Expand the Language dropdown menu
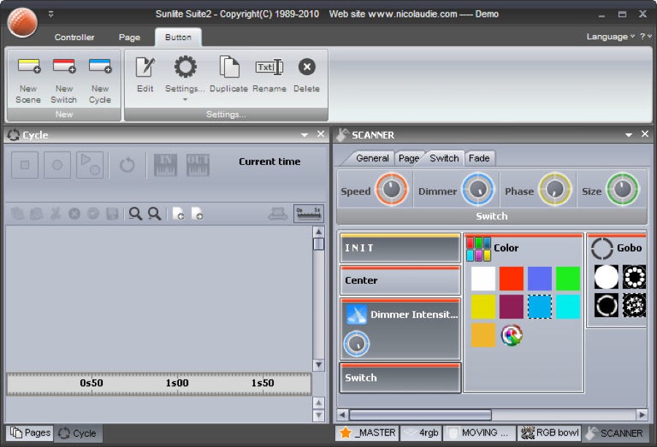This screenshot has height=447, width=657. 610,36
